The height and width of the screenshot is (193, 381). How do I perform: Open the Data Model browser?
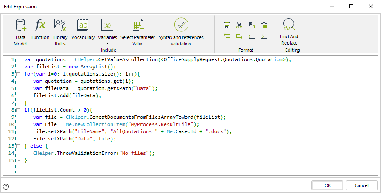(20, 32)
